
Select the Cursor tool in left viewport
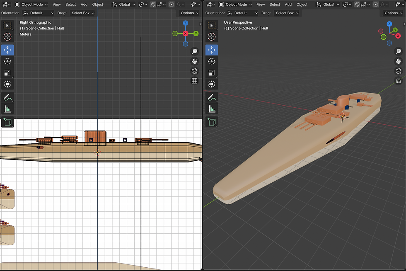(x=7, y=37)
